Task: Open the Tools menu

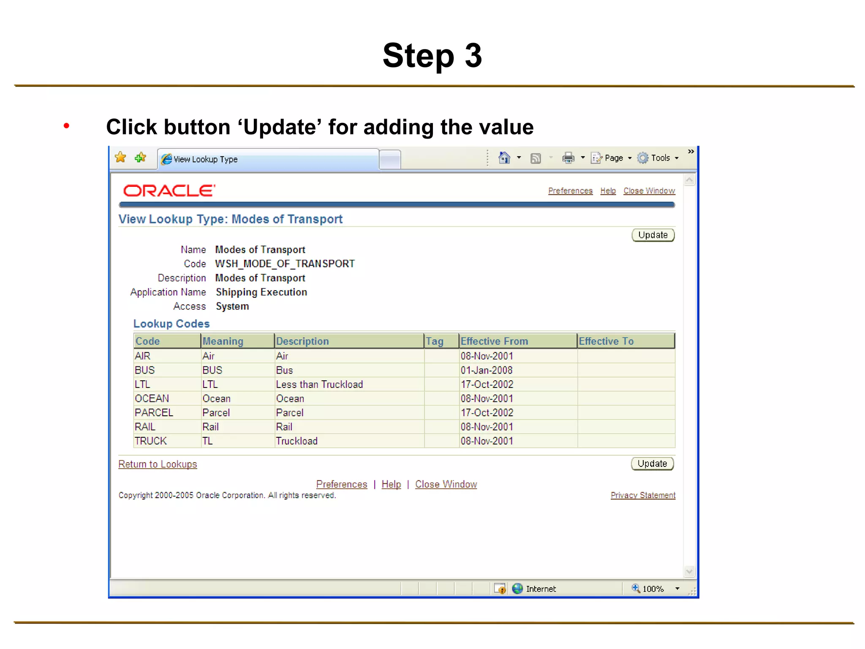Action: [658, 158]
